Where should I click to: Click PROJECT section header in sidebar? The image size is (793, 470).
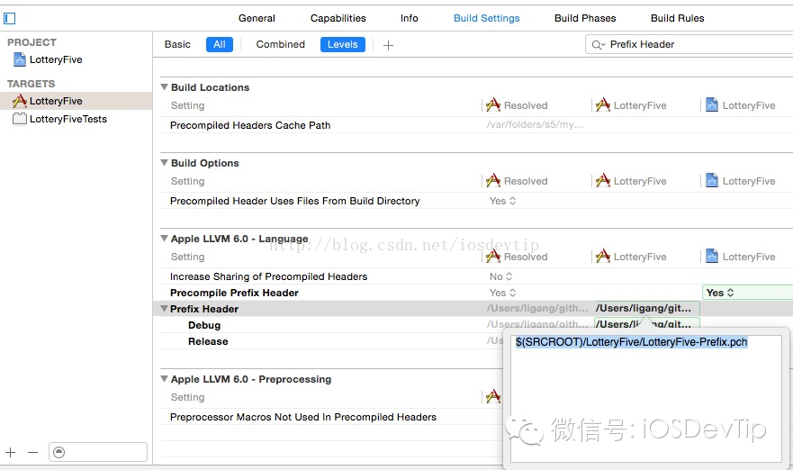click(32, 42)
